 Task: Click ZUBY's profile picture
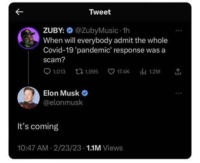point(29,38)
